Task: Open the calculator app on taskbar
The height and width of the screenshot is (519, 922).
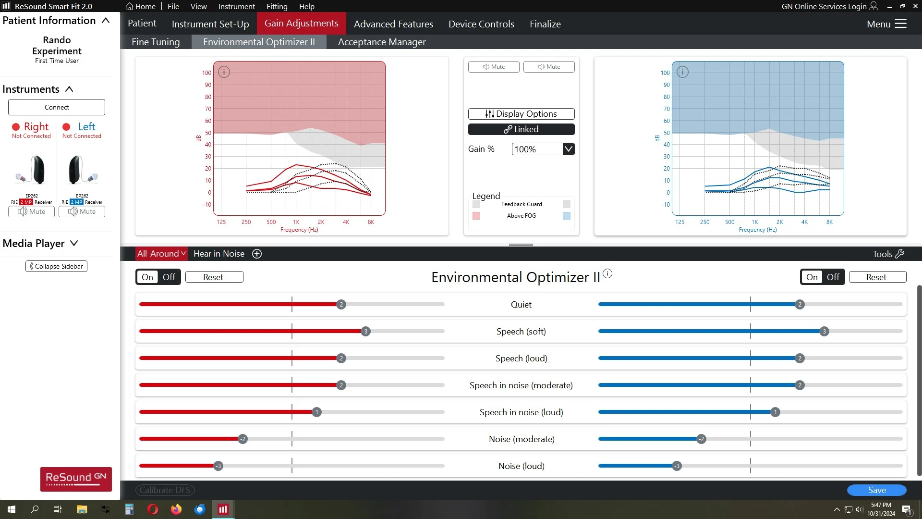Action: pos(129,509)
